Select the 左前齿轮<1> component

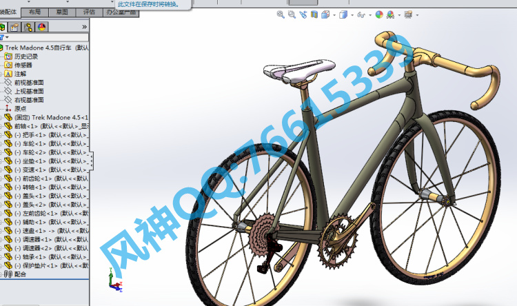pyautogui.click(x=51, y=214)
